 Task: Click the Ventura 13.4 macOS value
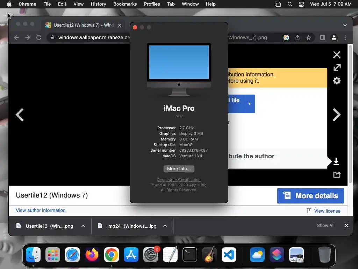click(191, 156)
